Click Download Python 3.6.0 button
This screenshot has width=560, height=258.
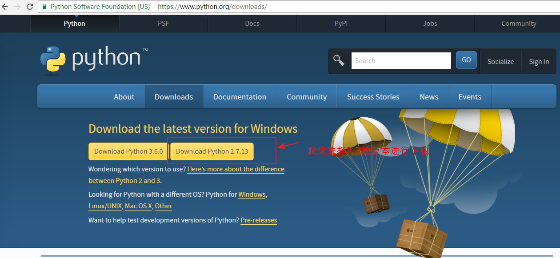(128, 151)
